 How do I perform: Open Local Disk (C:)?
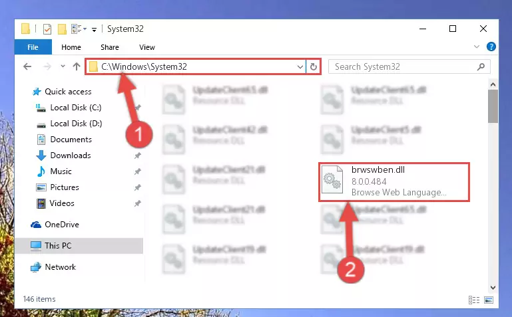[69, 108]
